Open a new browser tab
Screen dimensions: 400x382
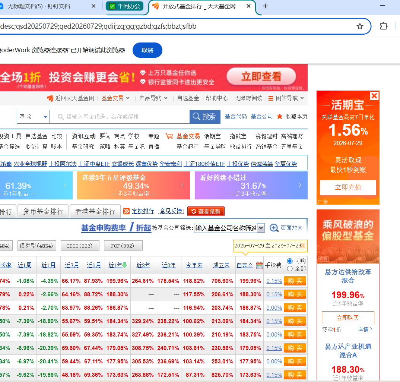pyautogui.click(x=265, y=6)
